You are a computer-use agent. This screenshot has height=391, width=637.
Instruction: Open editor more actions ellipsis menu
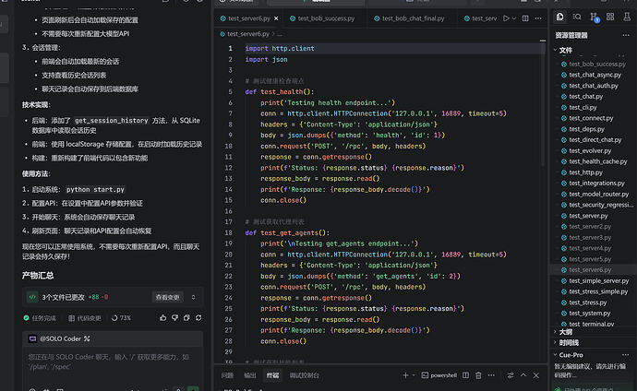pyautogui.click(x=538, y=18)
